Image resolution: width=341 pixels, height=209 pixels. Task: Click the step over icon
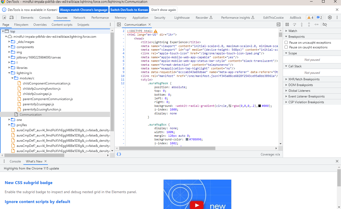(294, 24)
